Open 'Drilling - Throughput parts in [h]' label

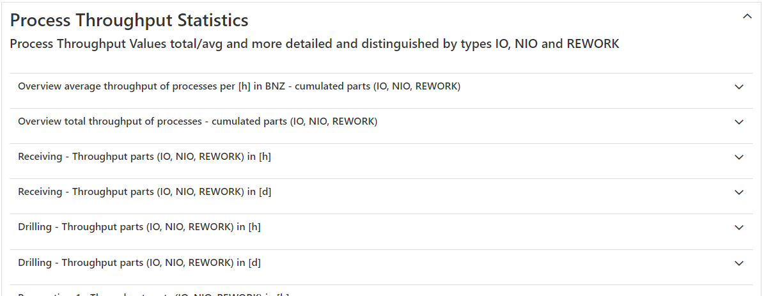pos(139,227)
